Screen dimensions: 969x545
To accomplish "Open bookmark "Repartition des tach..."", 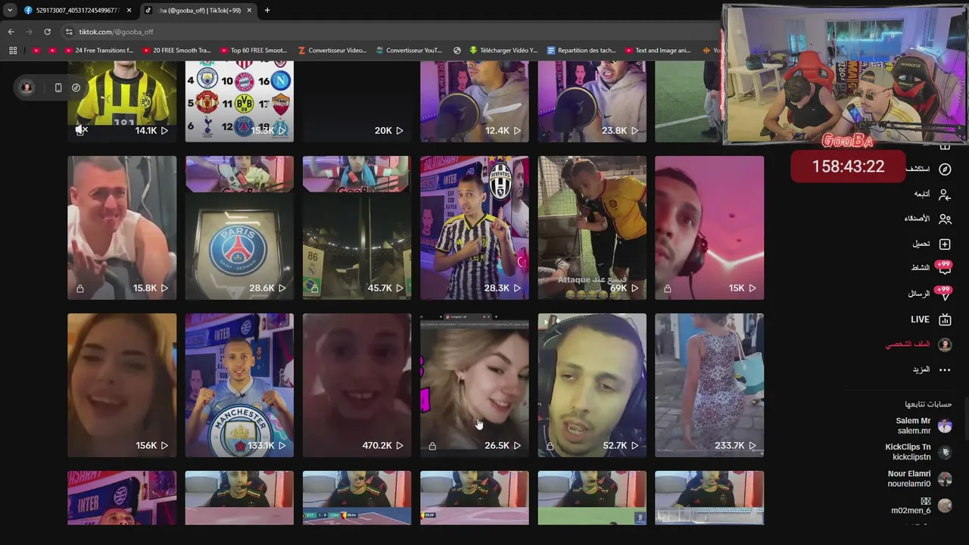I will [x=581, y=51].
